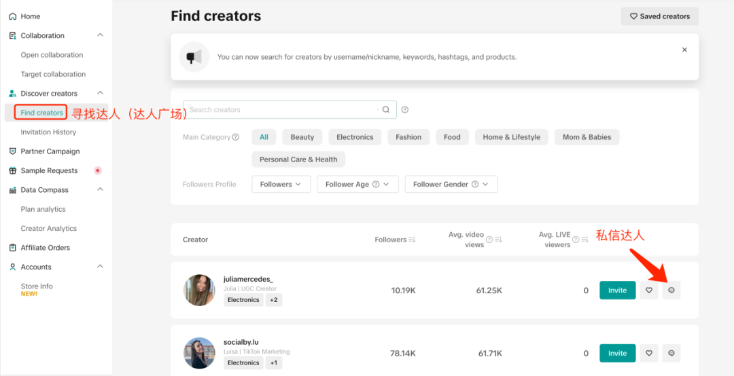734x376 pixels.
Task: Sort by Avg. video views icon
Action: click(x=499, y=240)
